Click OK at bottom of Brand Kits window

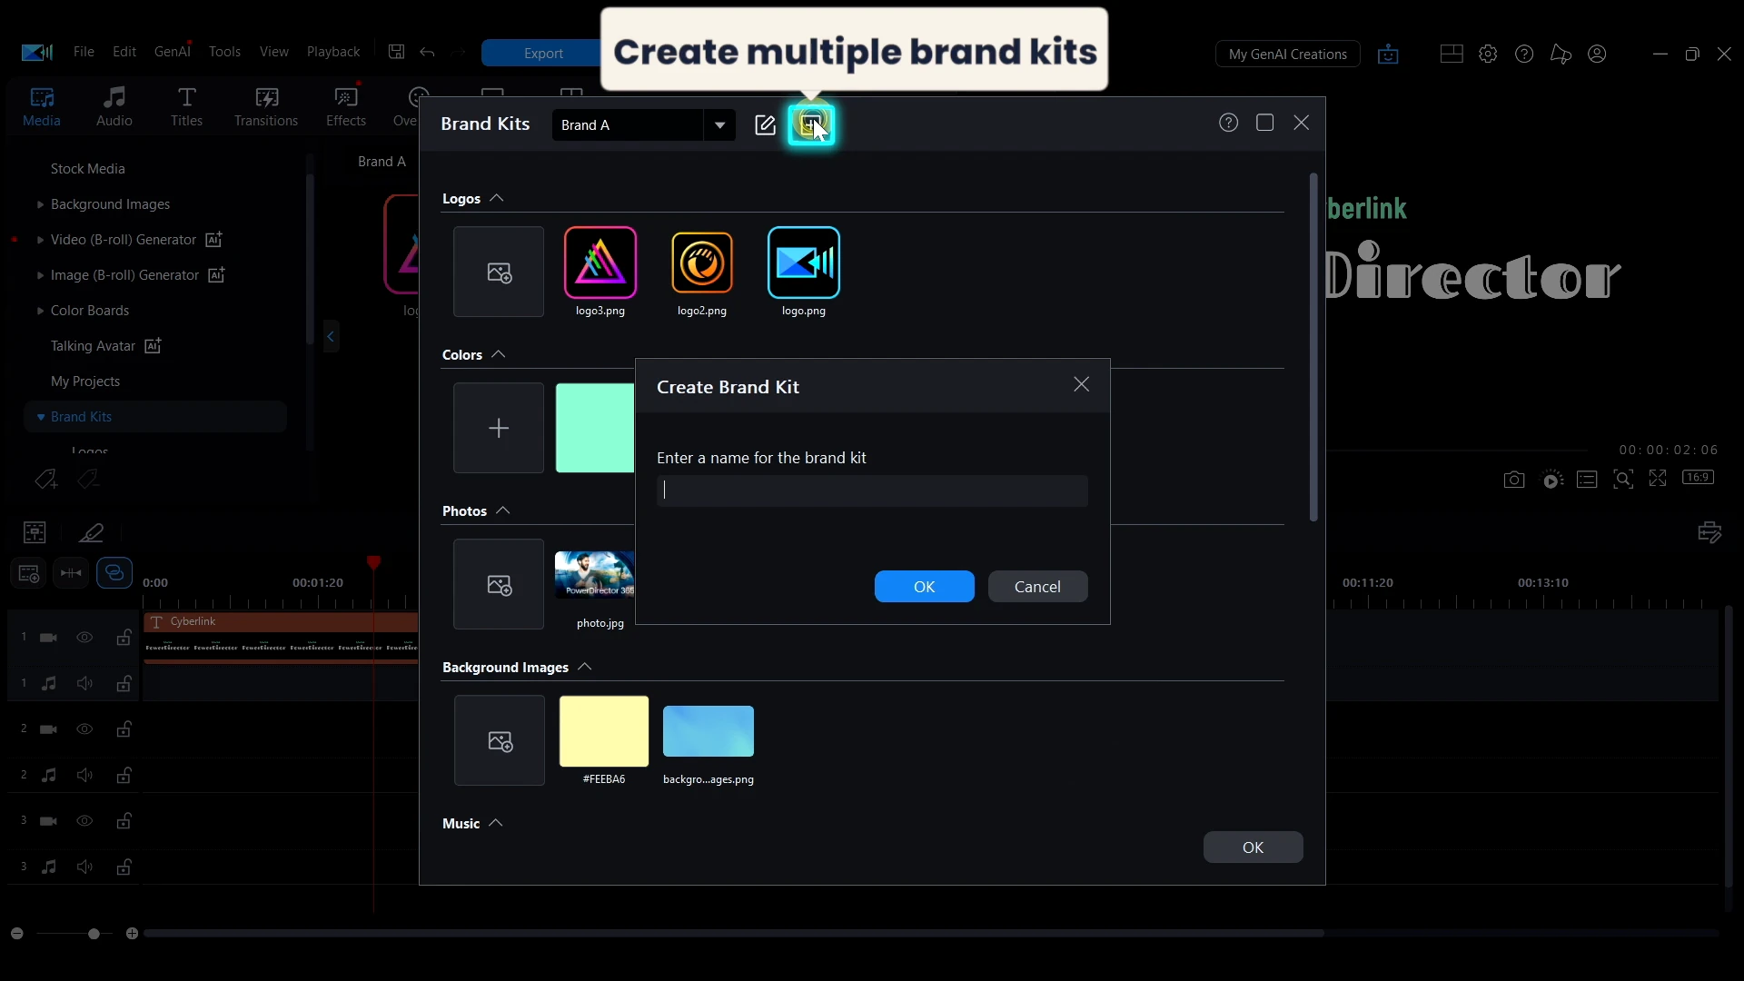click(x=1253, y=847)
